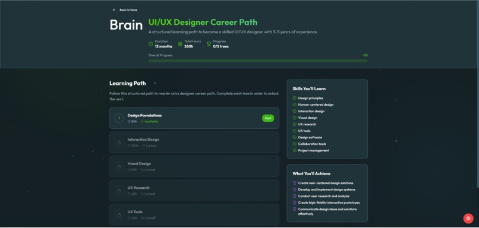479x228 pixels.
Task: Click the 60h label under UX Research
Action: [x=134, y=194]
